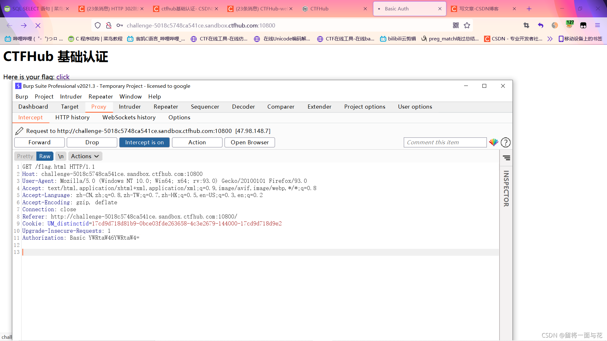The image size is (607, 341).
Task: Open the QR code icon in address bar
Action: [456, 26]
